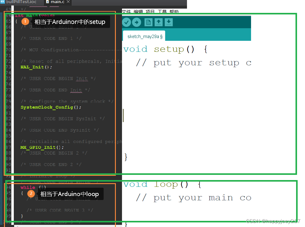Image resolution: width=305 pixels, height=227 pixels.
Task: Click the '// put your setup' comment
Action: coord(193,63)
